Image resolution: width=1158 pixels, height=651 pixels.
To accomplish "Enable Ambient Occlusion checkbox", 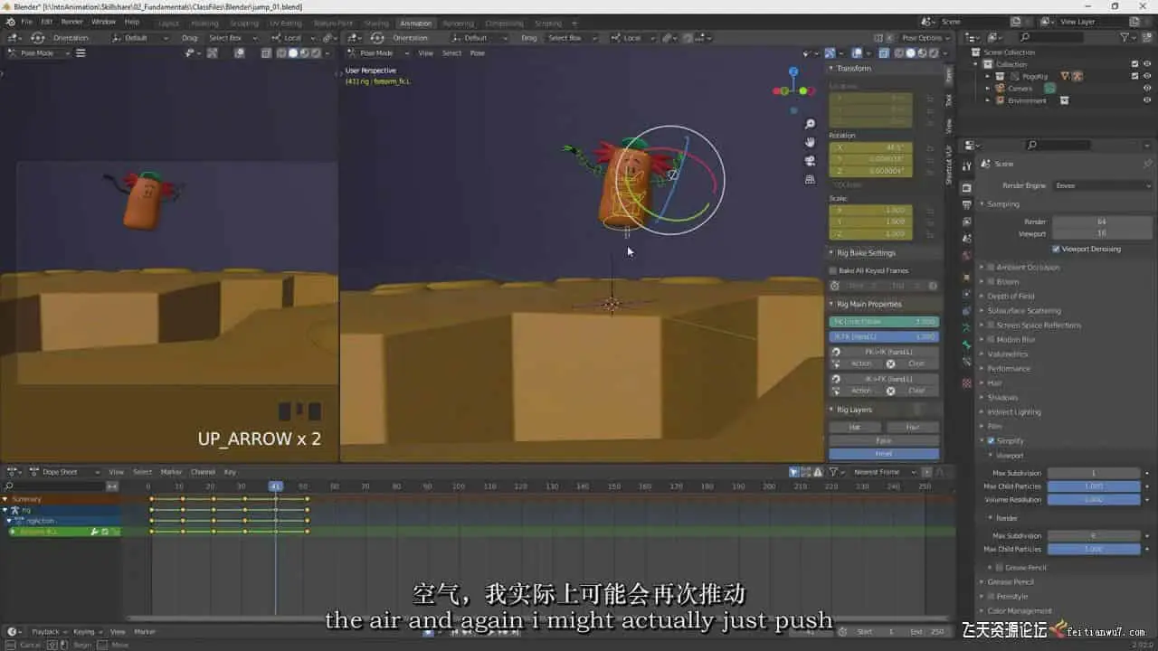I will coord(991,268).
